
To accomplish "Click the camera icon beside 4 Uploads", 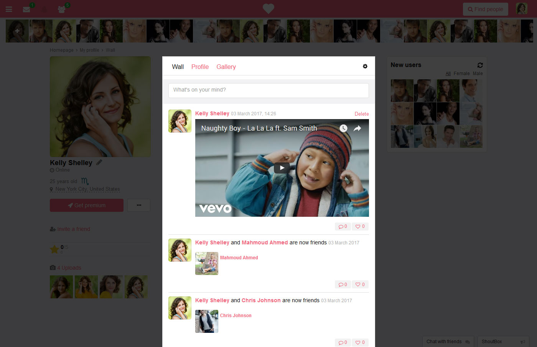I will point(53,268).
